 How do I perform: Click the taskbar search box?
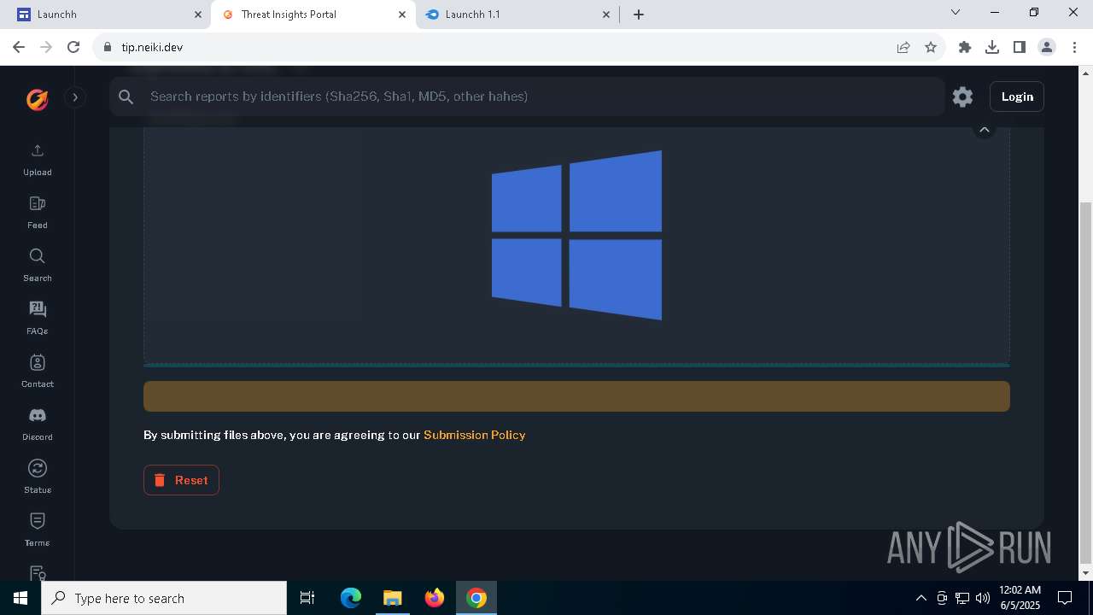(x=164, y=598)
